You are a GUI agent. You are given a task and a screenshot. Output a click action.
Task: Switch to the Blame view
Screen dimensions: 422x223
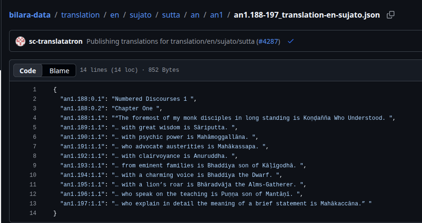click(59, 70)
